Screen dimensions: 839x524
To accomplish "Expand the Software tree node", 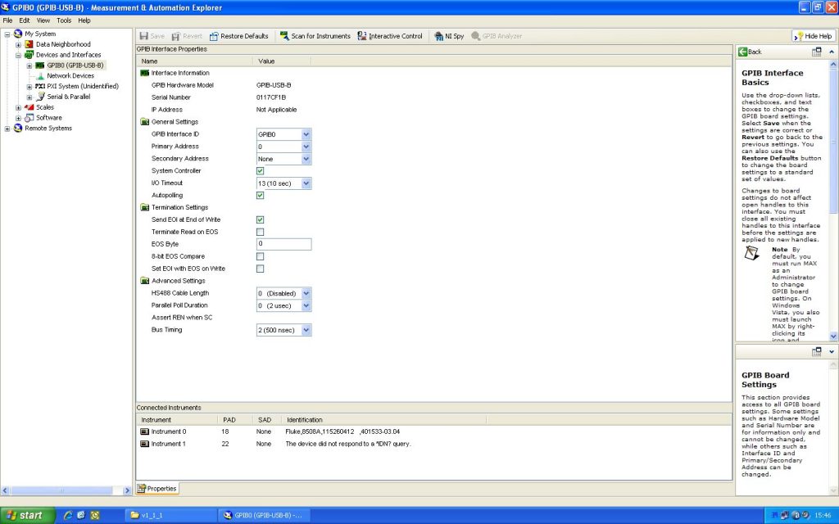I will pyautogui.click(x=19, y=117).
